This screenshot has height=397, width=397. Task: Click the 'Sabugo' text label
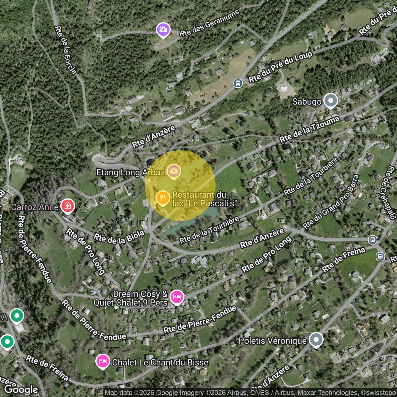(x=307, y=102)
